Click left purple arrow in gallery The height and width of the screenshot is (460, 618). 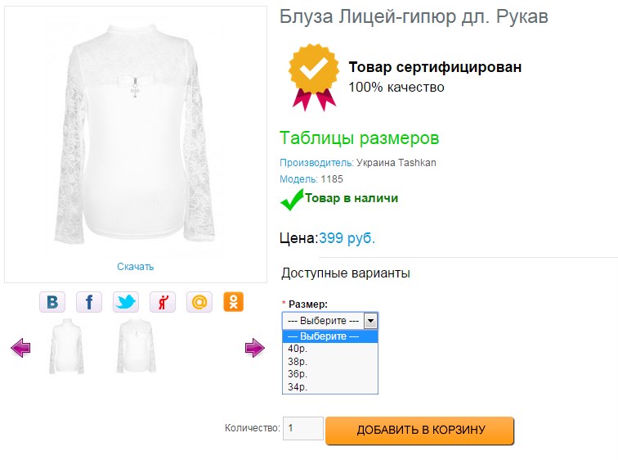(x=20, y=349)
